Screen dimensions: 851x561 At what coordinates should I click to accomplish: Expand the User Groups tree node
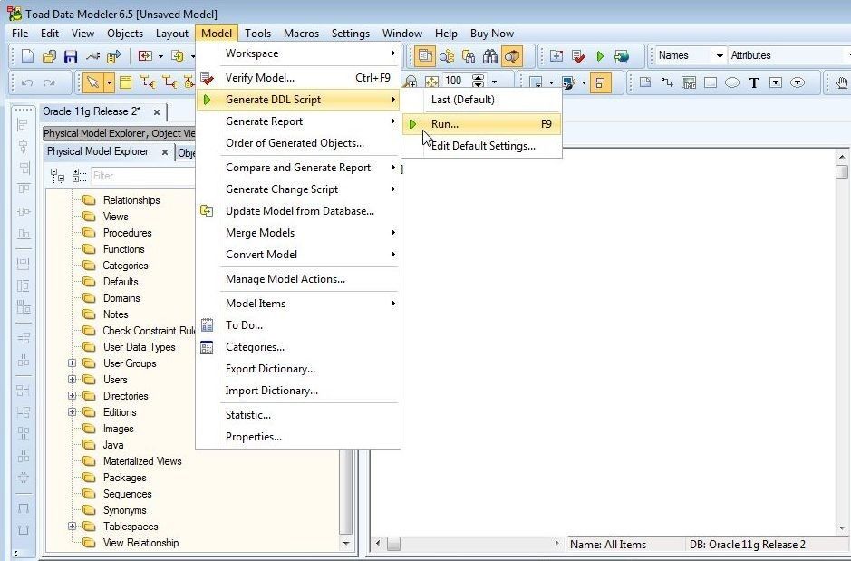tap(72, 363)
